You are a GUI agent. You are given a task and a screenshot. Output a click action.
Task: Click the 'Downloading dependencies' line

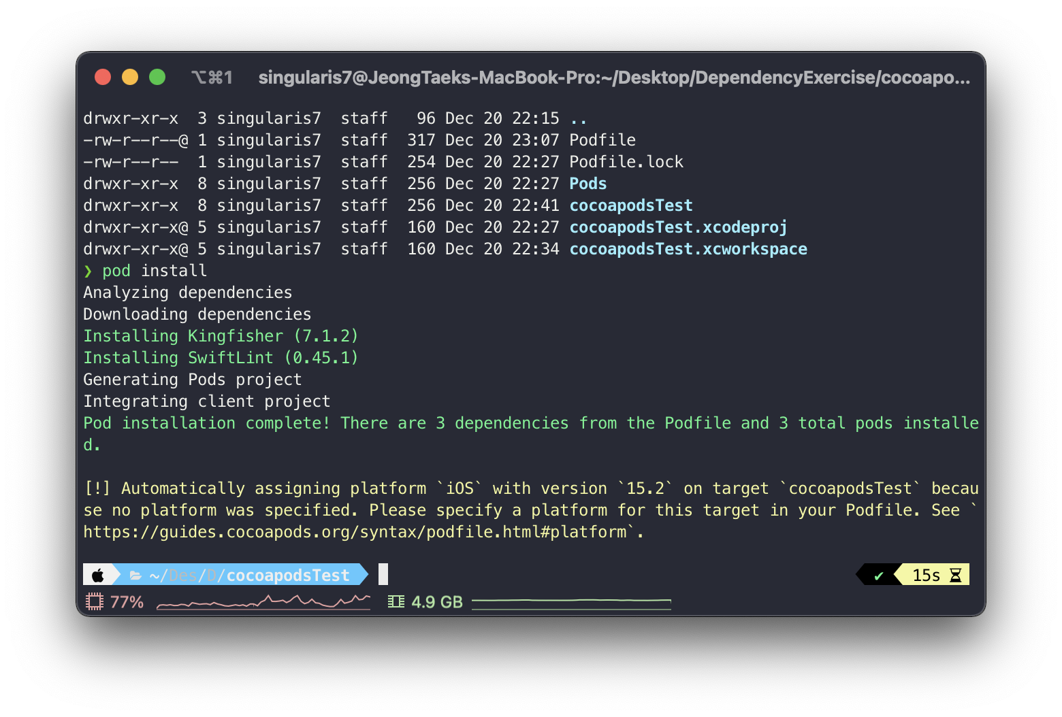[197, 314]
